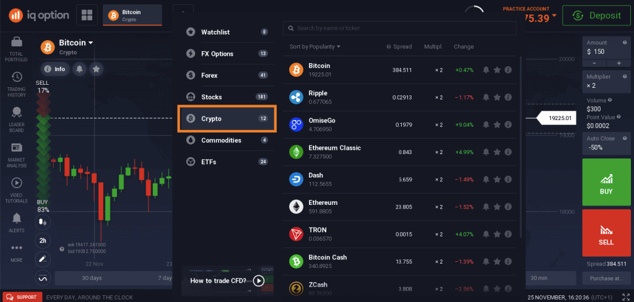The width and height of the screenshot is (634, 302).
Task: Open info icon on Bitcoin row
Action: click(508, 70)
